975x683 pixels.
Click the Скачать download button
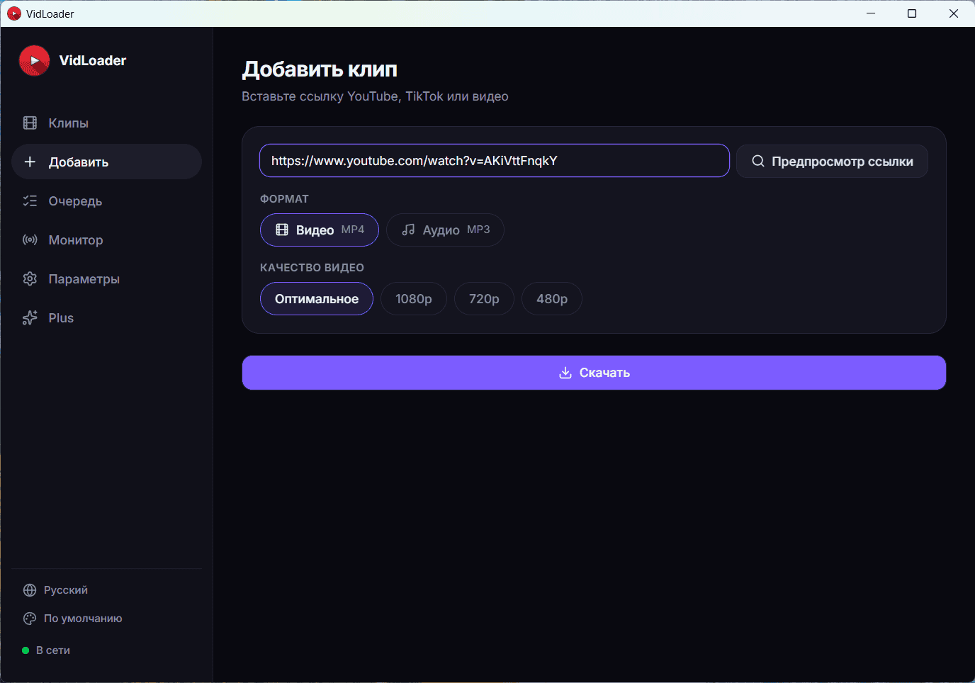(594, 373)
